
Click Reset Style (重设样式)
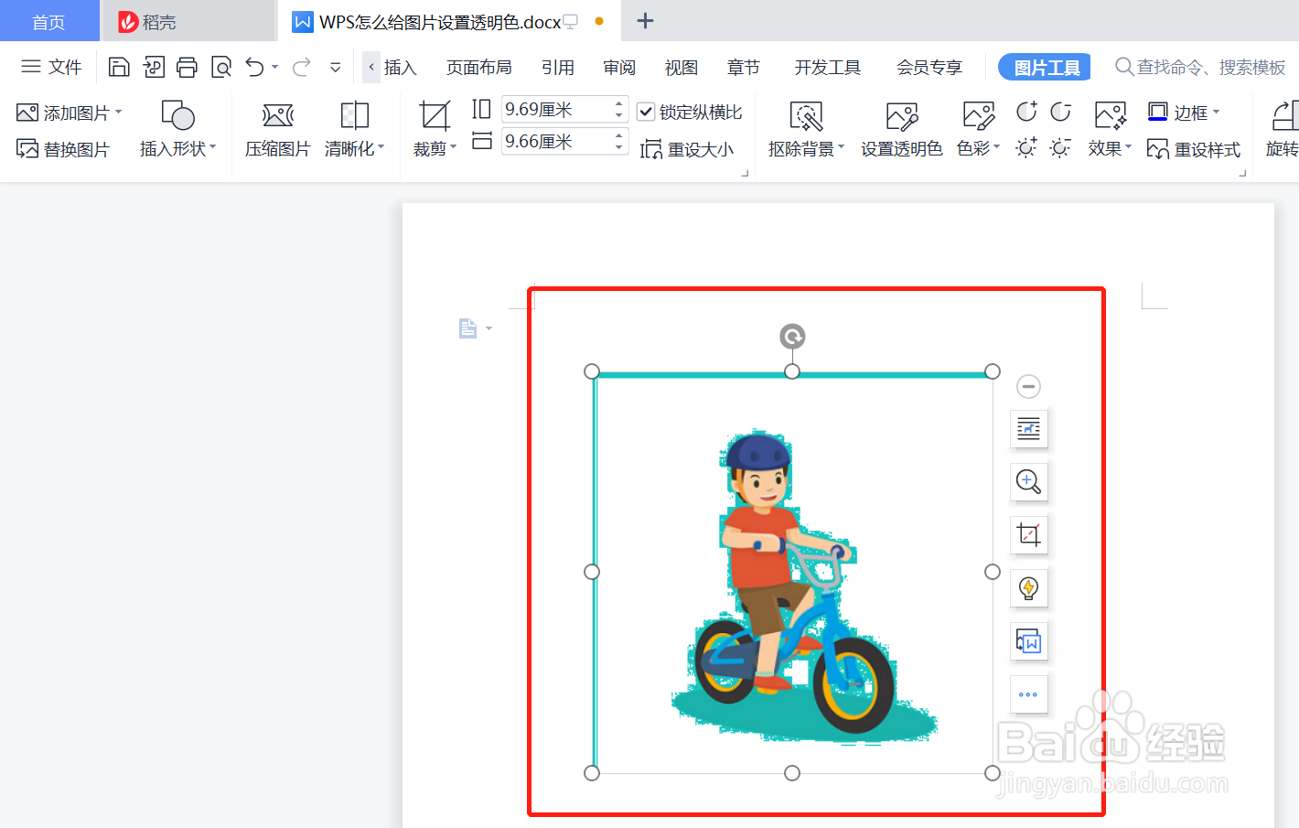1194,149
